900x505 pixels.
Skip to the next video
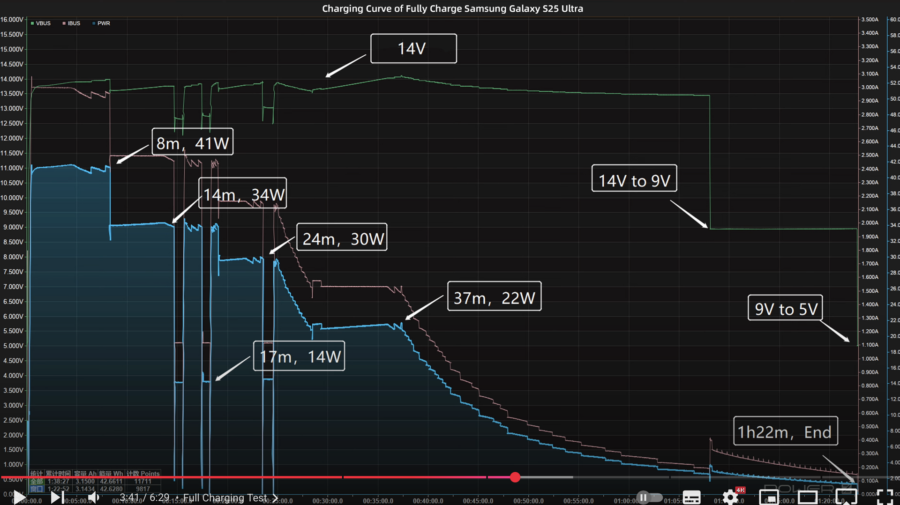pyautogui.click(x=57, y=497)
